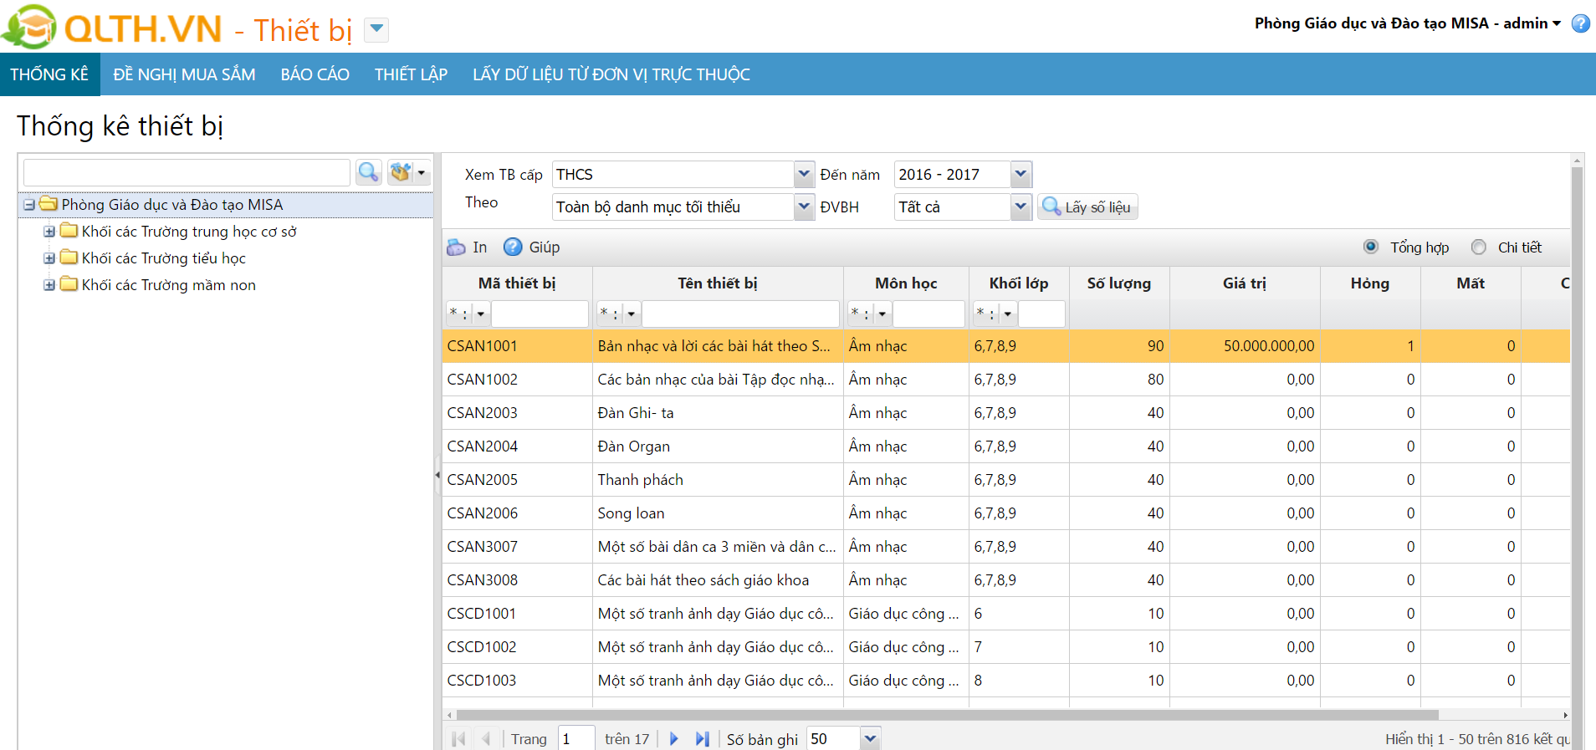The width and height of the screenshot is (1596, 750).
Task: Click the horizontal scrollbar of the grid
Action: pos(945,715)
